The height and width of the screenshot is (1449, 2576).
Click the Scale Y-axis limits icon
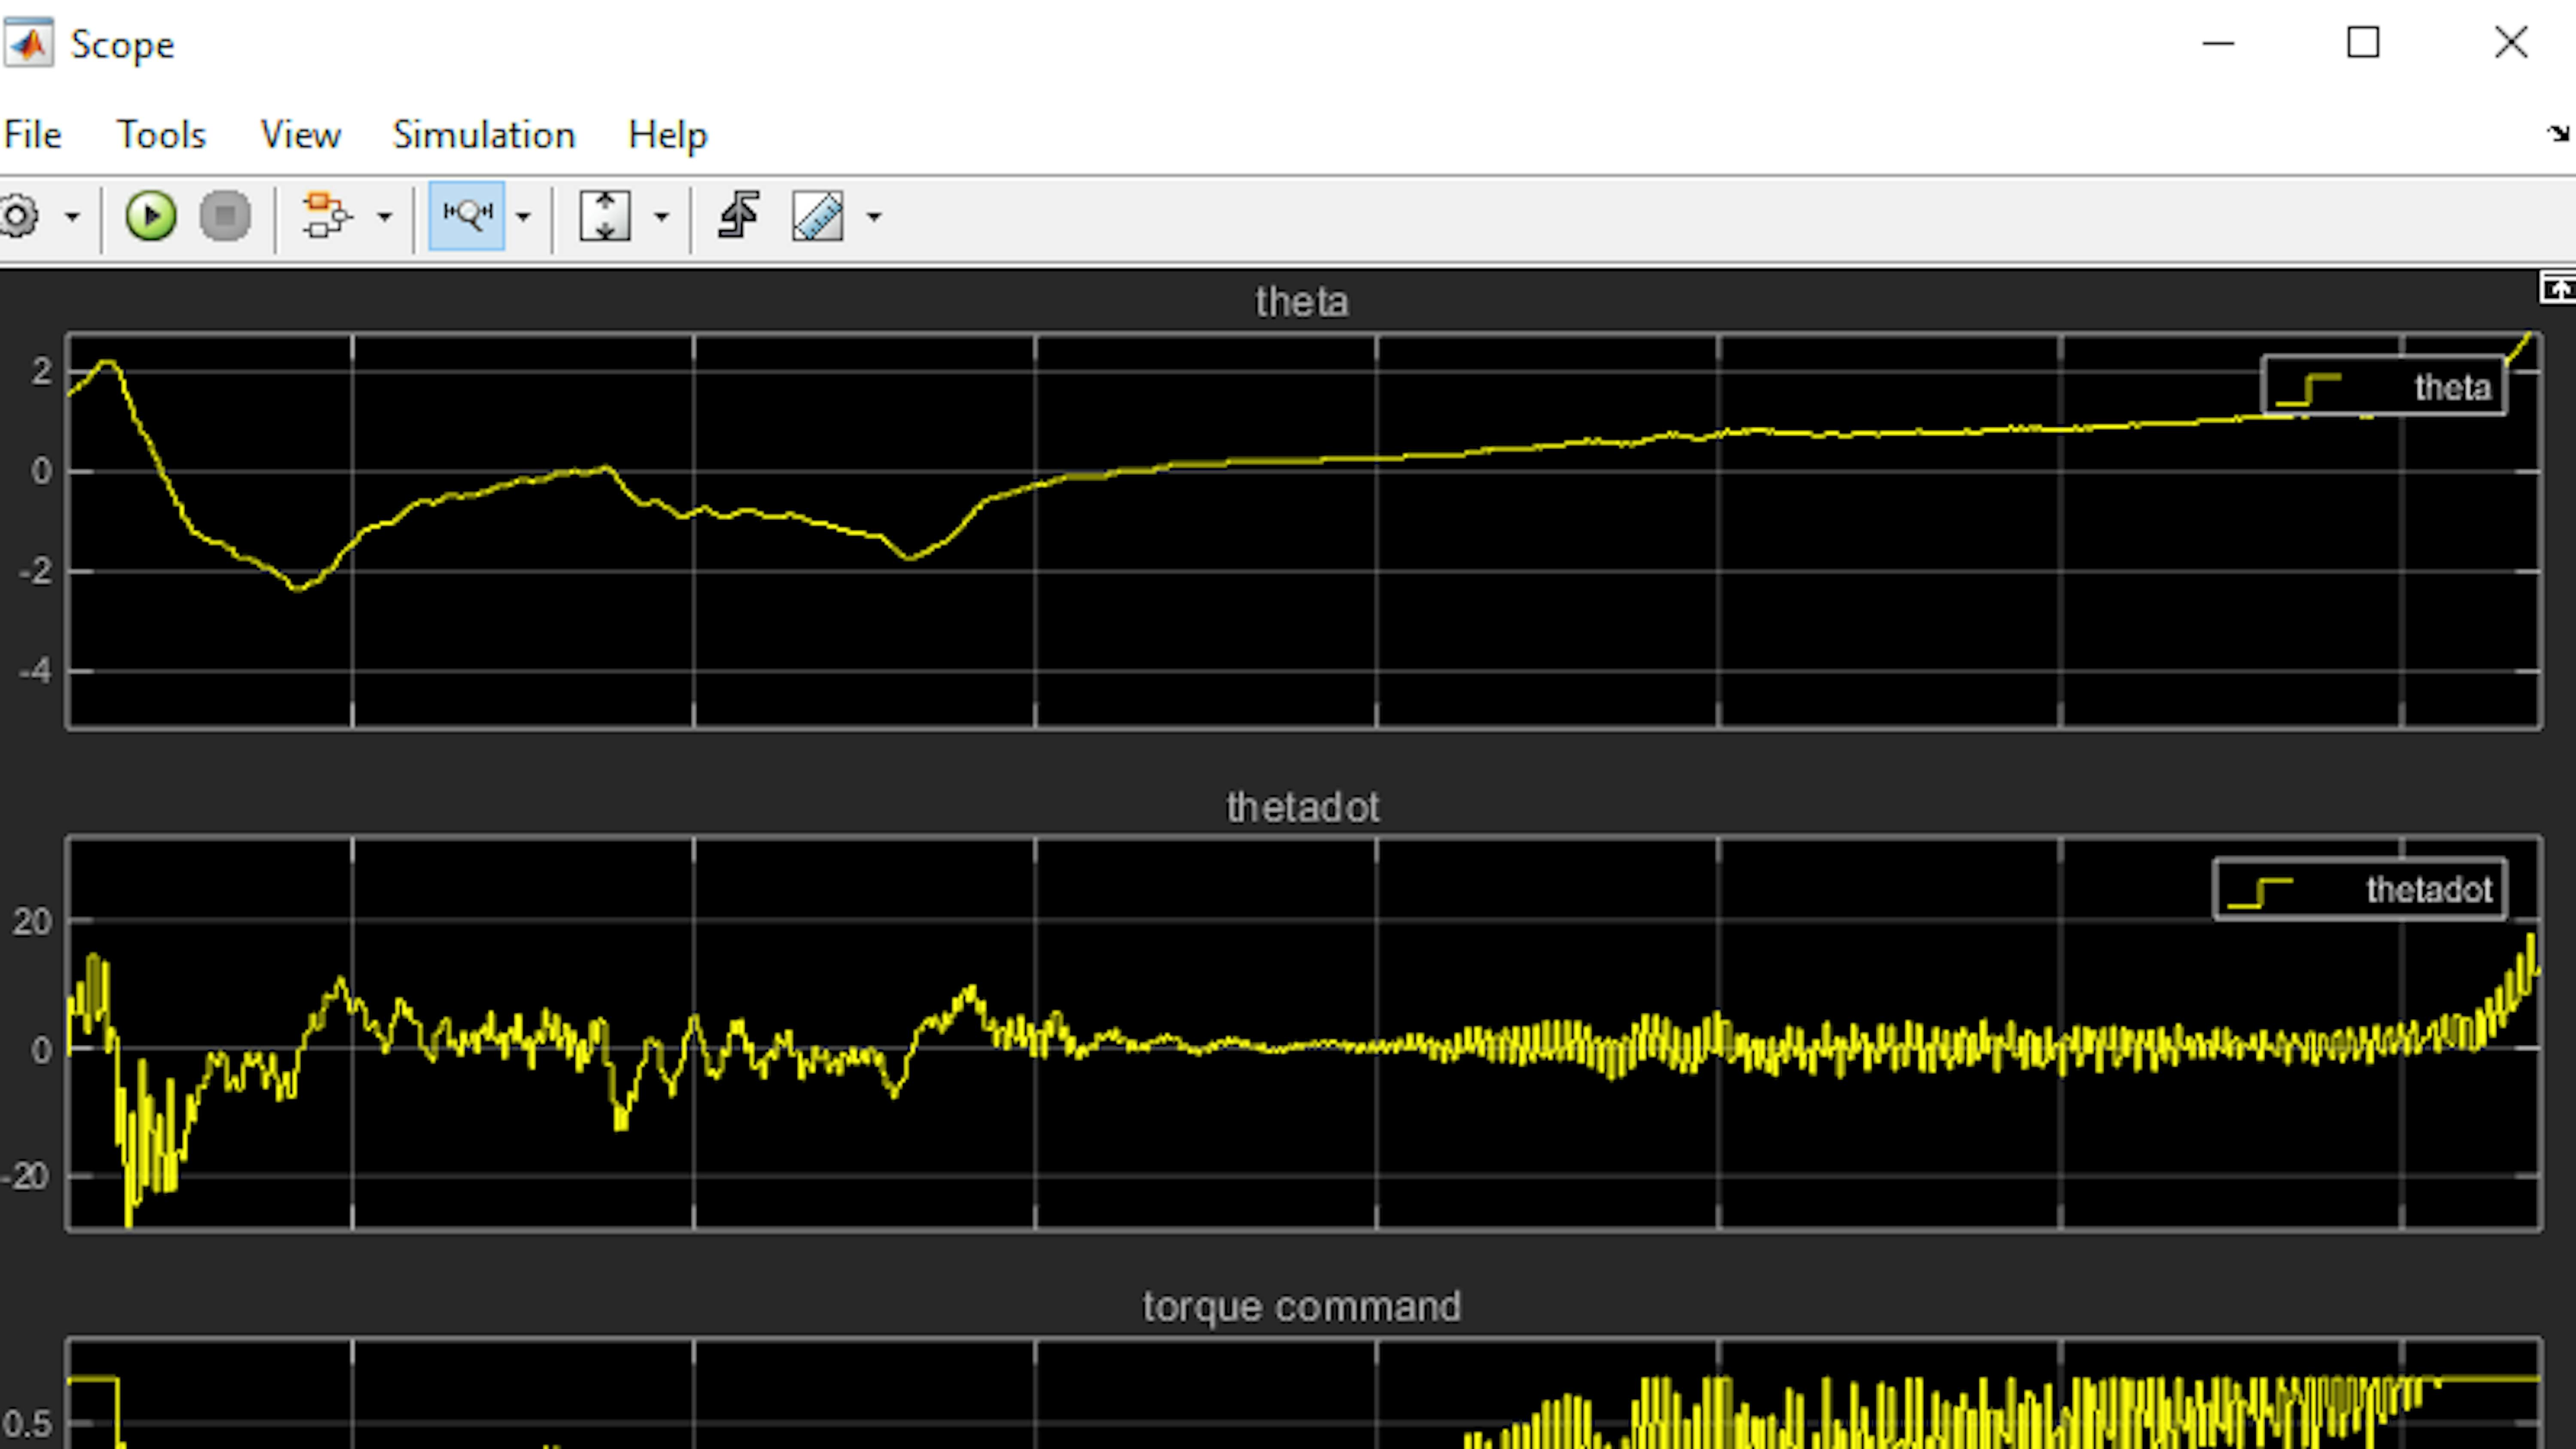[605, 216]
